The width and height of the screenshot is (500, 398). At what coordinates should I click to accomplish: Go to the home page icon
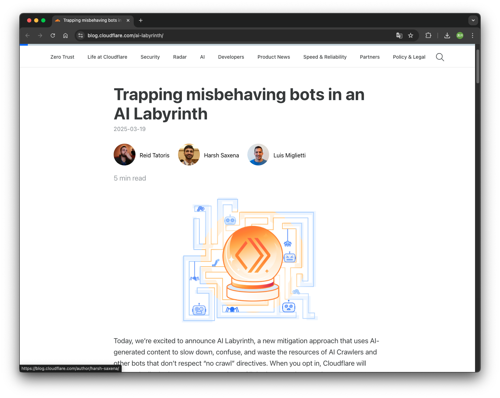[x=65, y=35]
